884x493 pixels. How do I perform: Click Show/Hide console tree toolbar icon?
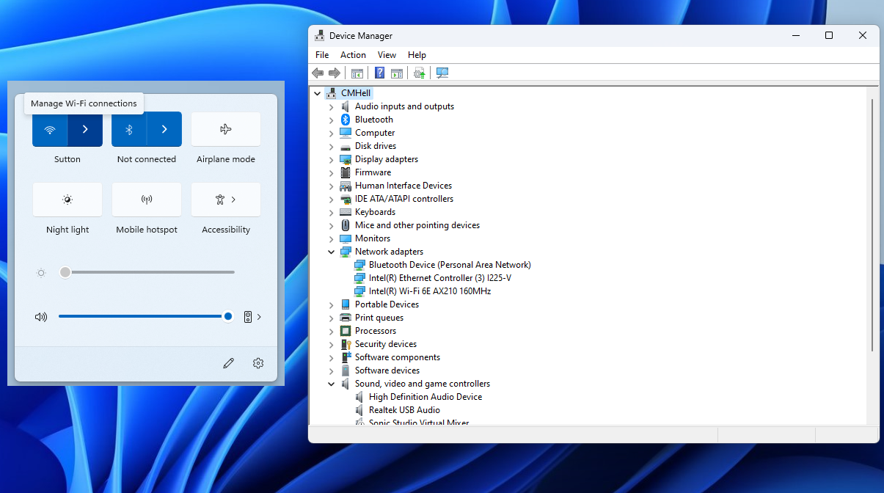tap(357, 73)
